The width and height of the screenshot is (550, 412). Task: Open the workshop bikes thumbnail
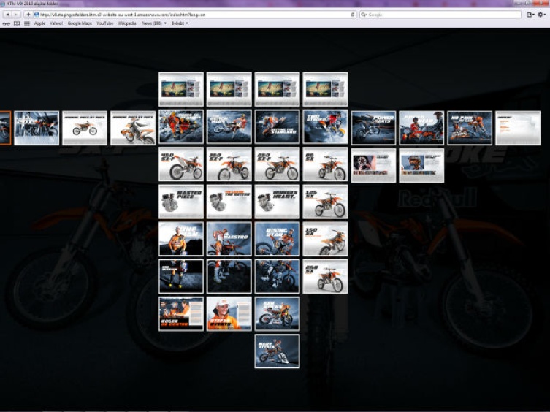37,128
